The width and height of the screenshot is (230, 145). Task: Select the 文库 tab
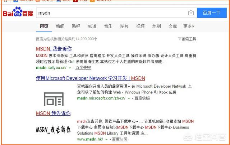click(x=172, y=26)
